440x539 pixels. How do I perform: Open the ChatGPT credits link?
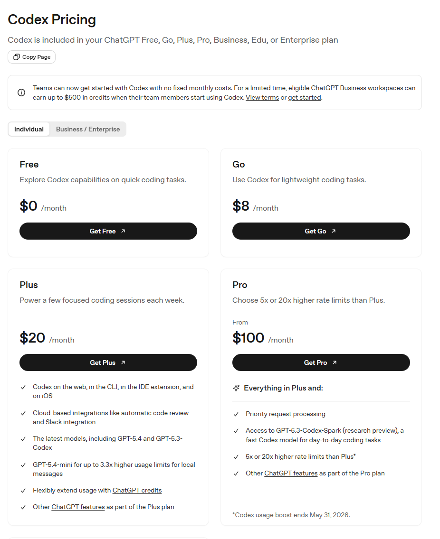137,490
